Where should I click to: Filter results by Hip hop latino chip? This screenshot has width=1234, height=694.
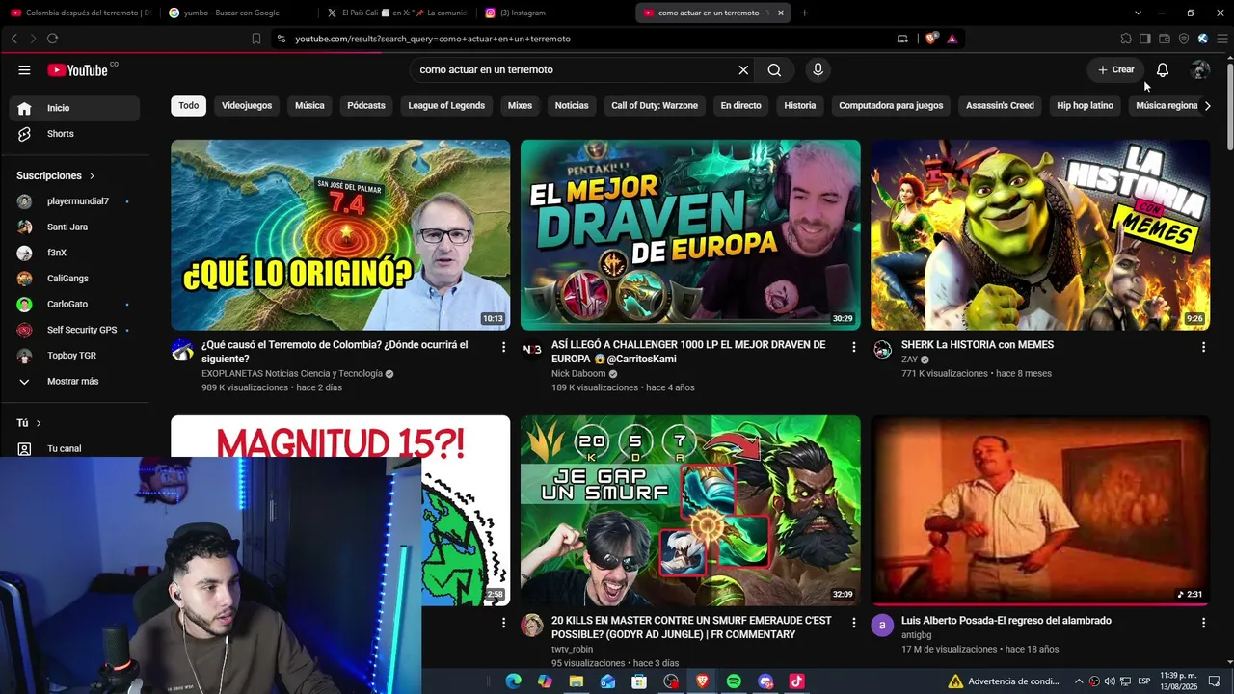tap(1085, 105)
